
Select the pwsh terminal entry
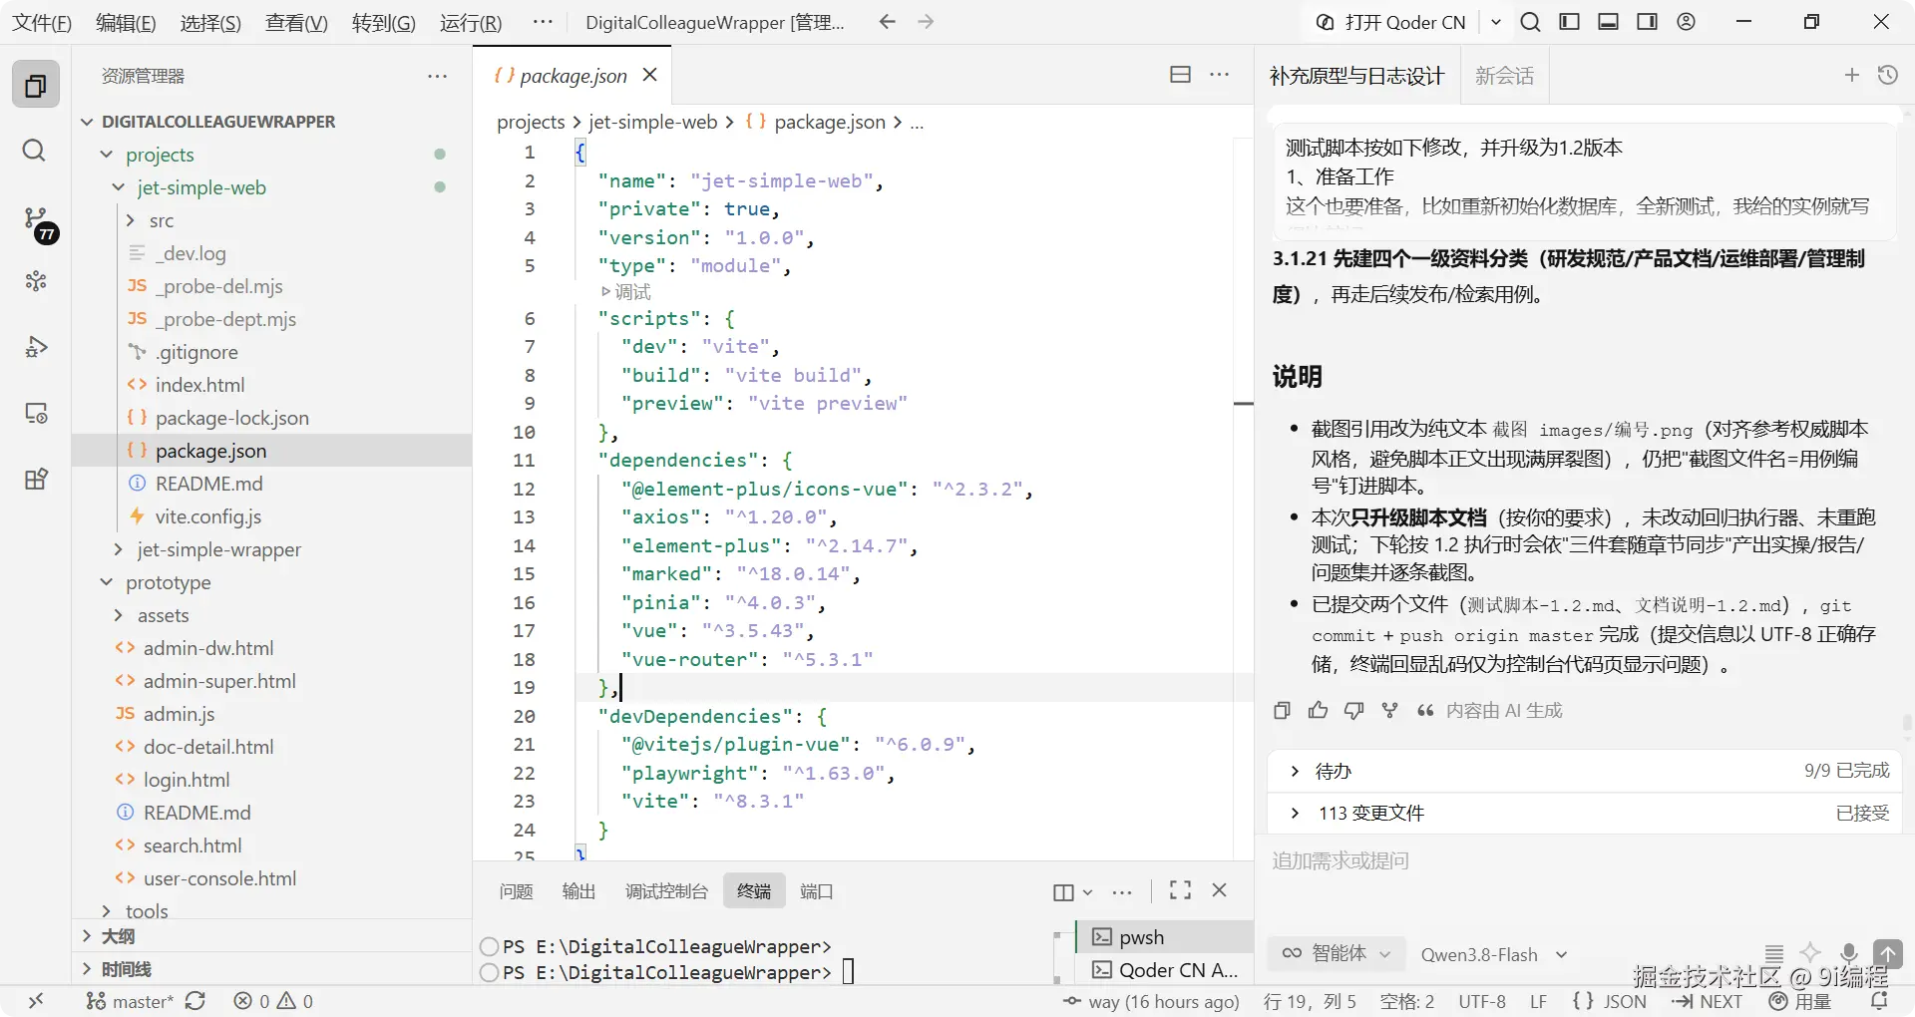1165,937
